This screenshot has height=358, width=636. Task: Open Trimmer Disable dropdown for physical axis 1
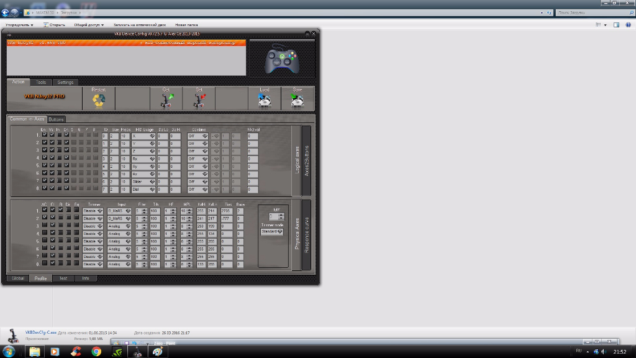(x=93, y=211)
